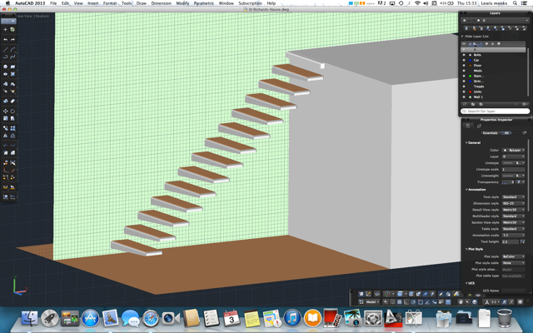The image size is (533, 333).
Task: Open the Color ByLayer dropdown
Action: pos(513,150)
